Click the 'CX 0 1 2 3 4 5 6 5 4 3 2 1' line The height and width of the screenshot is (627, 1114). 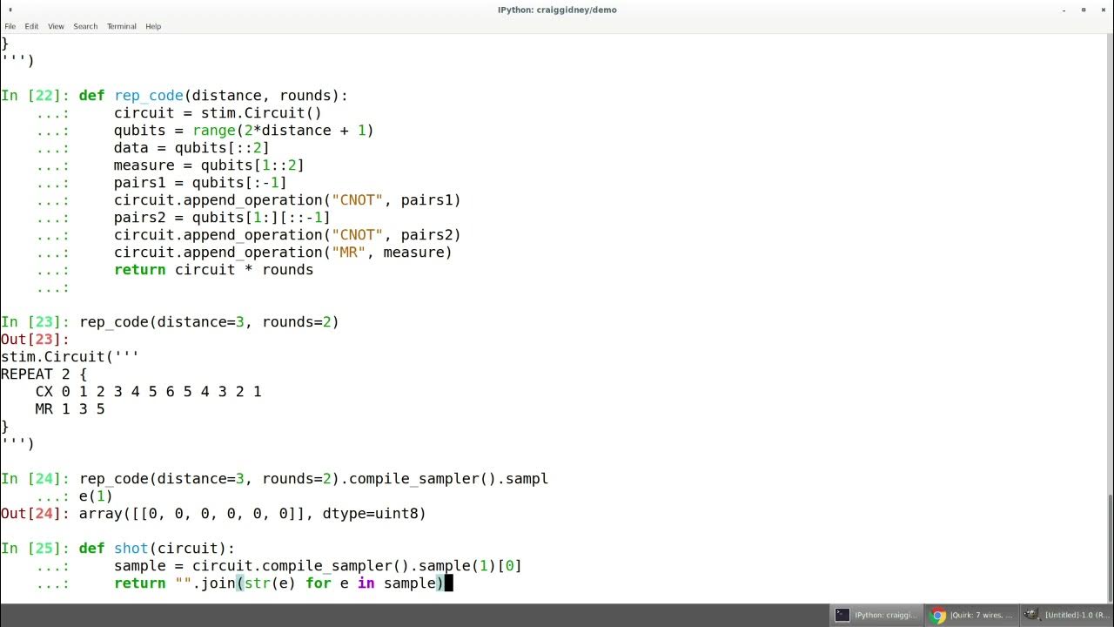149,392
